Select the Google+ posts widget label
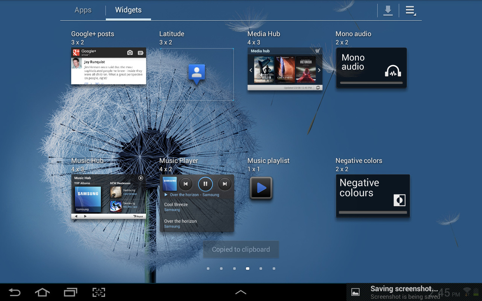 93,34
